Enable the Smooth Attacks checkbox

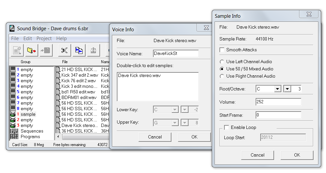[x=222, y=50]
